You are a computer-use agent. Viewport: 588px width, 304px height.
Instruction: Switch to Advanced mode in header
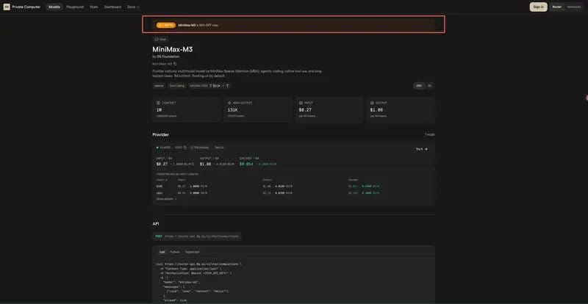(574, 7)
